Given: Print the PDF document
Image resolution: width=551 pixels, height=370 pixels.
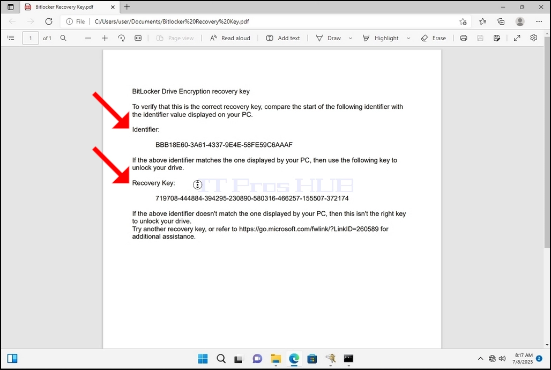Looking at the screenshot, I should [464, 38].
